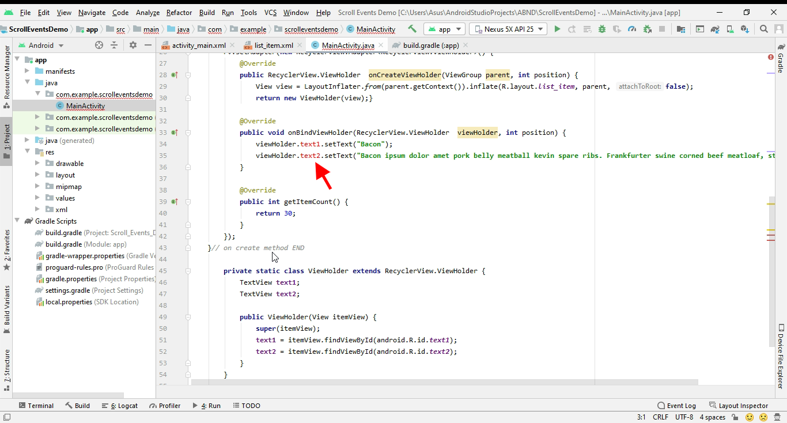Viewport: 787px width, 423px height.
Task: Open the Nexus 5X API 25 device dropdown
Action: coord(508,29)
